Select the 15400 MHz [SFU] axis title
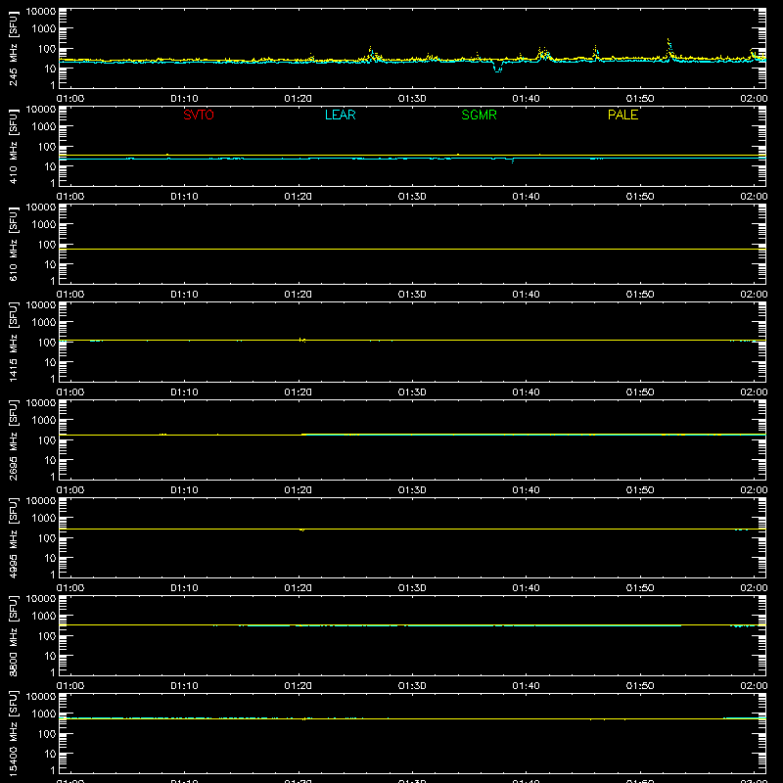 (13, 733)
